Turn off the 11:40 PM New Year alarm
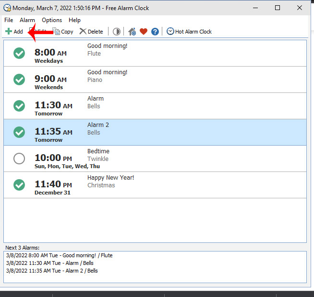 point(19,185)
